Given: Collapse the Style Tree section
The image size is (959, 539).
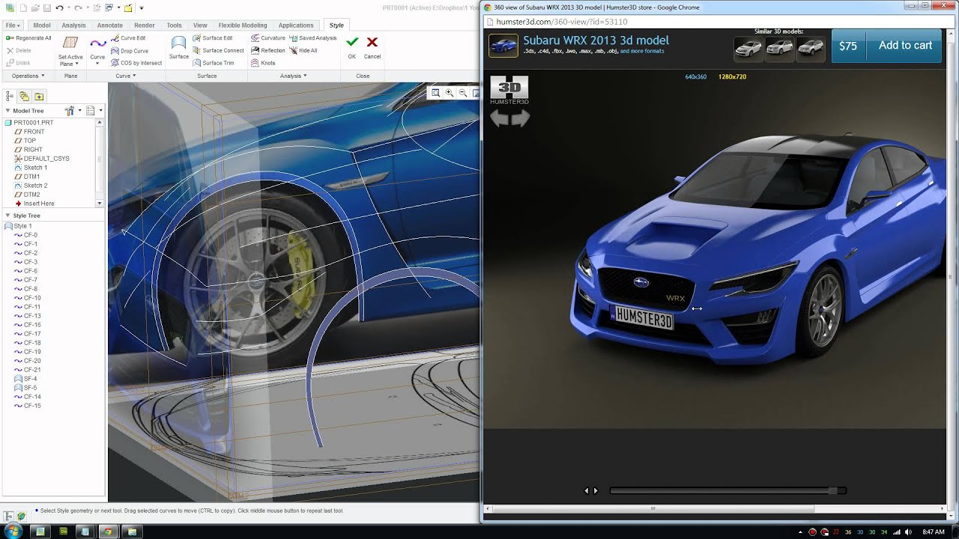Looking at the screenshot, I should click(x=7, y=216).
